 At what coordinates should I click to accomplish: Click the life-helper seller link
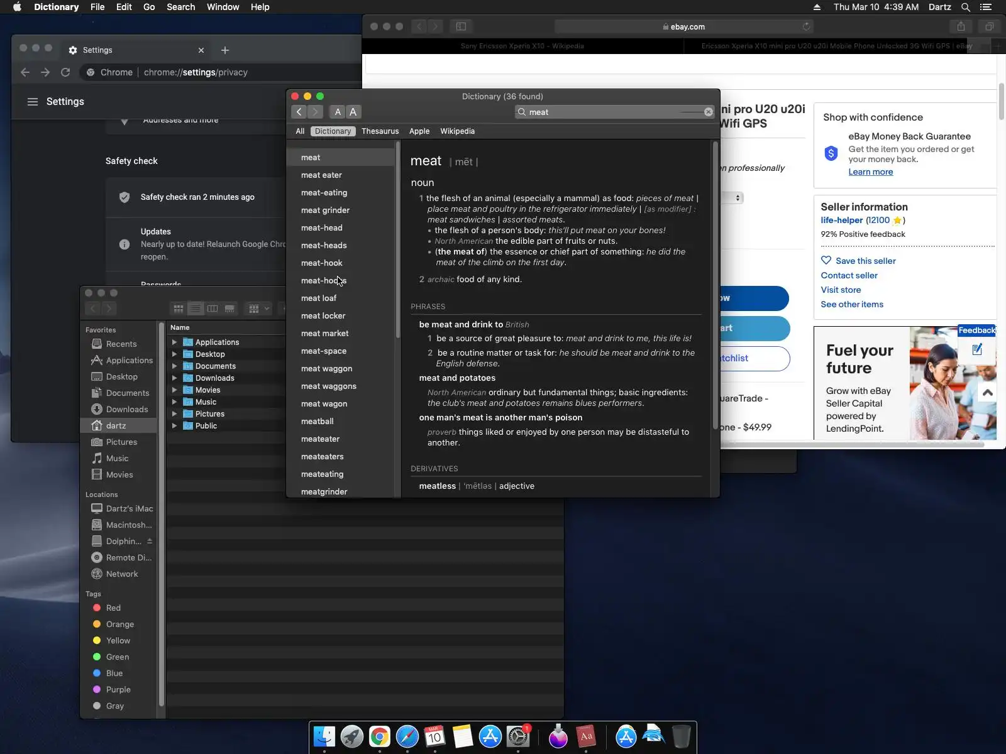click(841, 221)
